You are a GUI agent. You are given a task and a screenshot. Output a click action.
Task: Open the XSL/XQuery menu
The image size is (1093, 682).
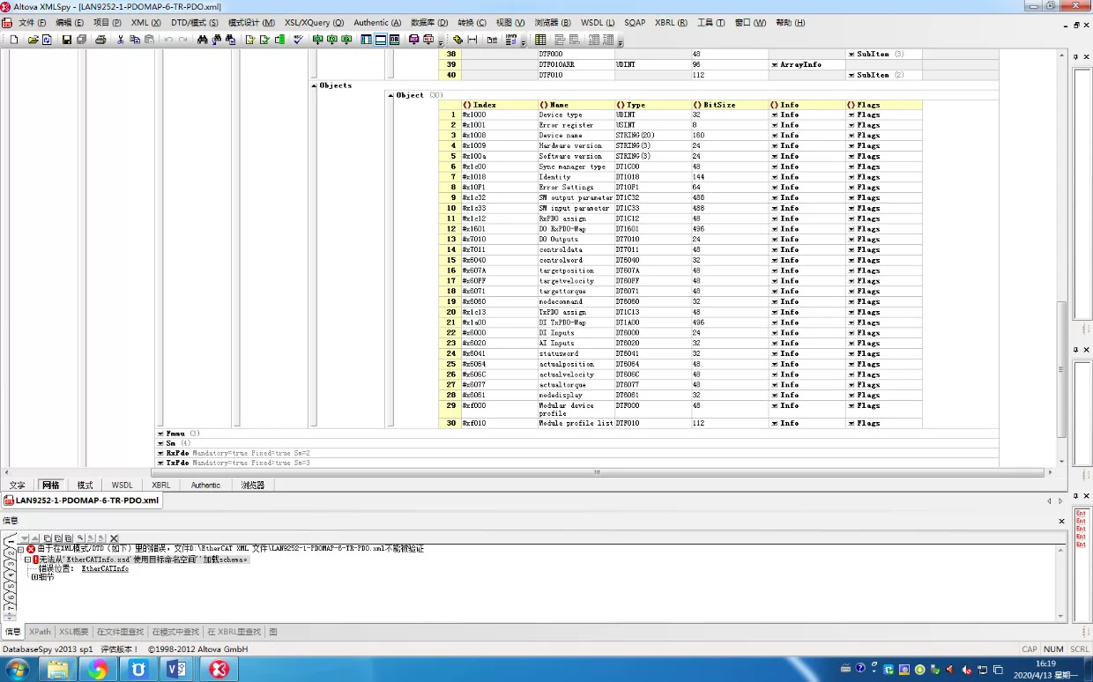click(x=314, y=23)
